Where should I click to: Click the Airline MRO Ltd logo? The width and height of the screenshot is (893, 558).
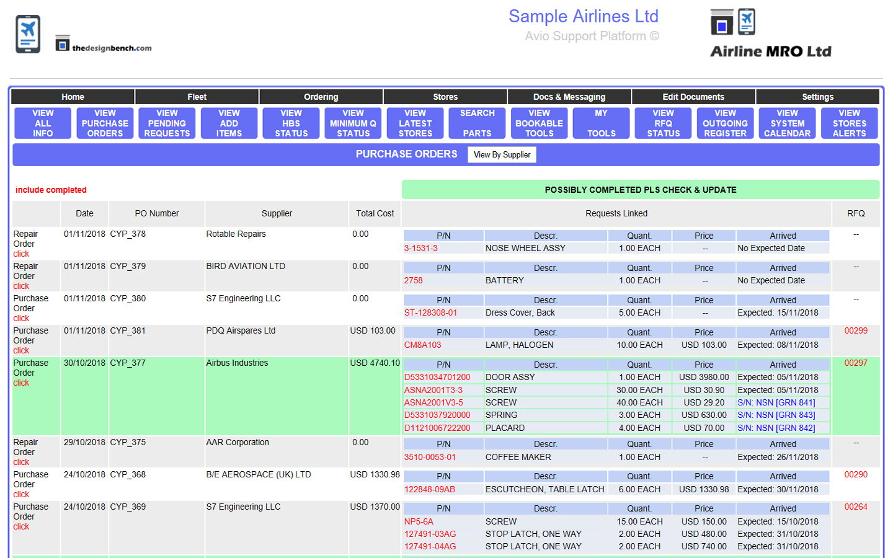(770, 33)
